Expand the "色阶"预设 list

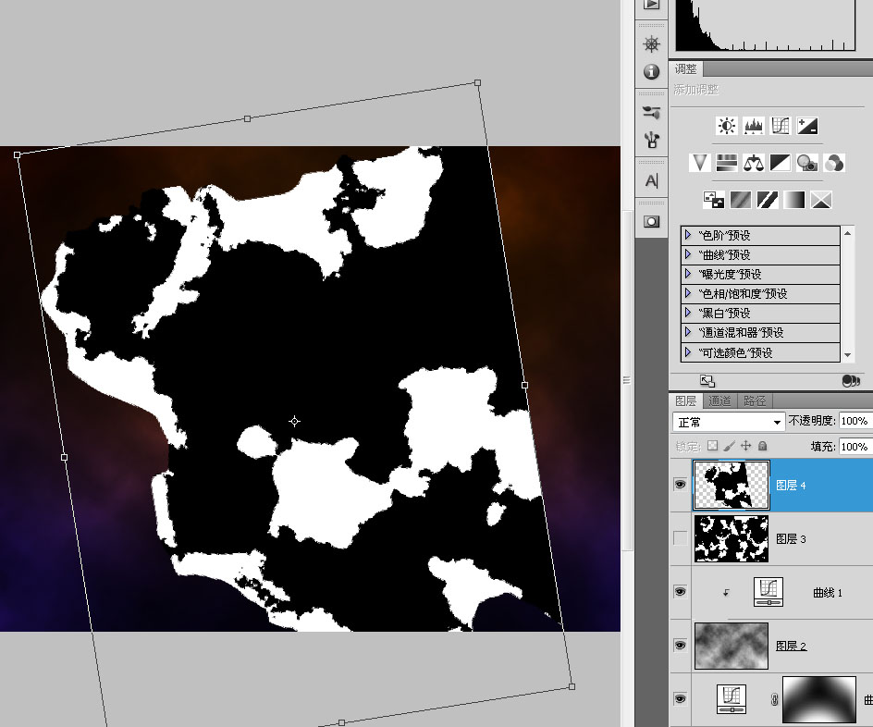click(x=689, y=235)
